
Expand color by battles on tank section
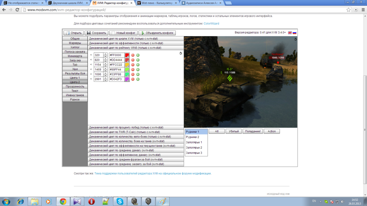[136, 141]
